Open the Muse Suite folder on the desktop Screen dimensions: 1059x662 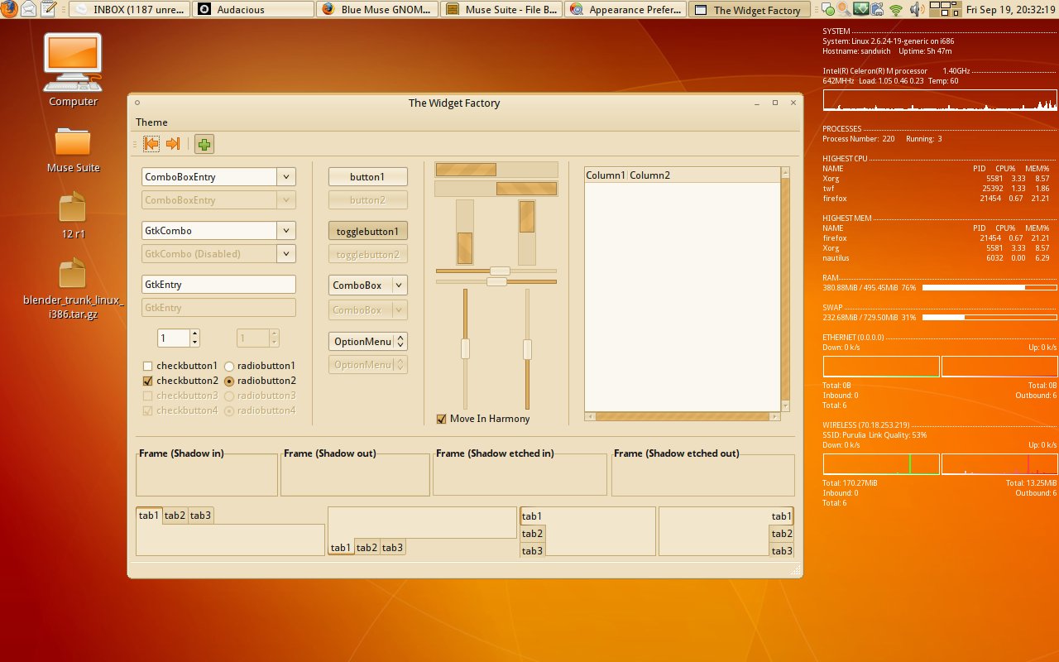(x=73, y=142)
